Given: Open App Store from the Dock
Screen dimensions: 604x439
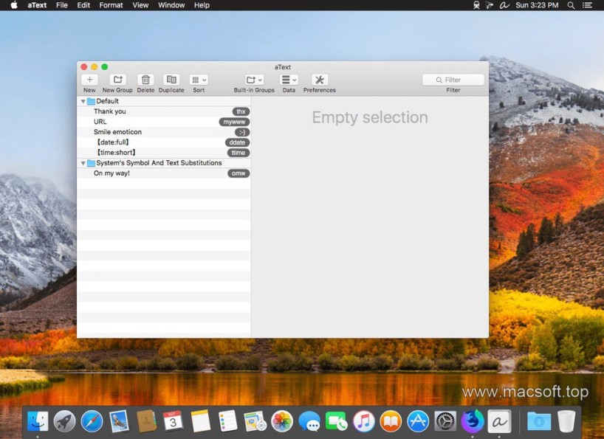Looking at the screenshot, I should click(x=418, y=421).
